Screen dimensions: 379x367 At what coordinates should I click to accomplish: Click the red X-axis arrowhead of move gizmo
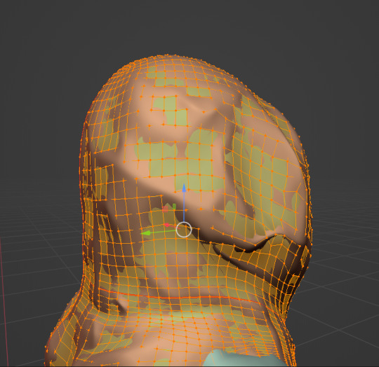click(166, 225)
